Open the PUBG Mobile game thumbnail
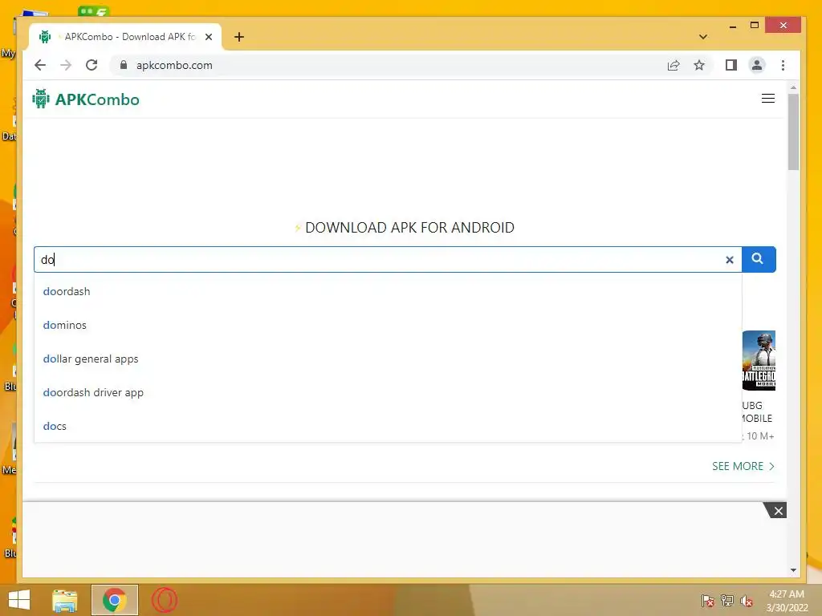Screen dimensions: 822x616 click(x=759, y=360)
